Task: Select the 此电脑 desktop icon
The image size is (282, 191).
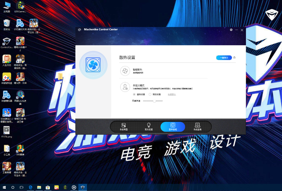Action: click(7, 7)
